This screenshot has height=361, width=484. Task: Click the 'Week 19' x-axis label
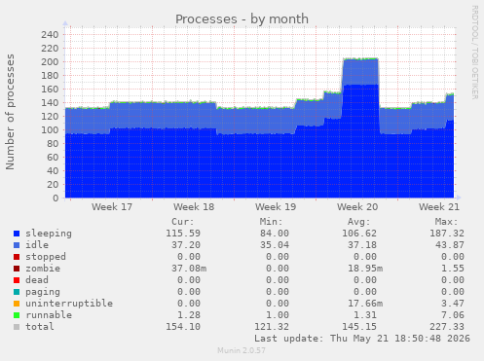coord(276,207)
